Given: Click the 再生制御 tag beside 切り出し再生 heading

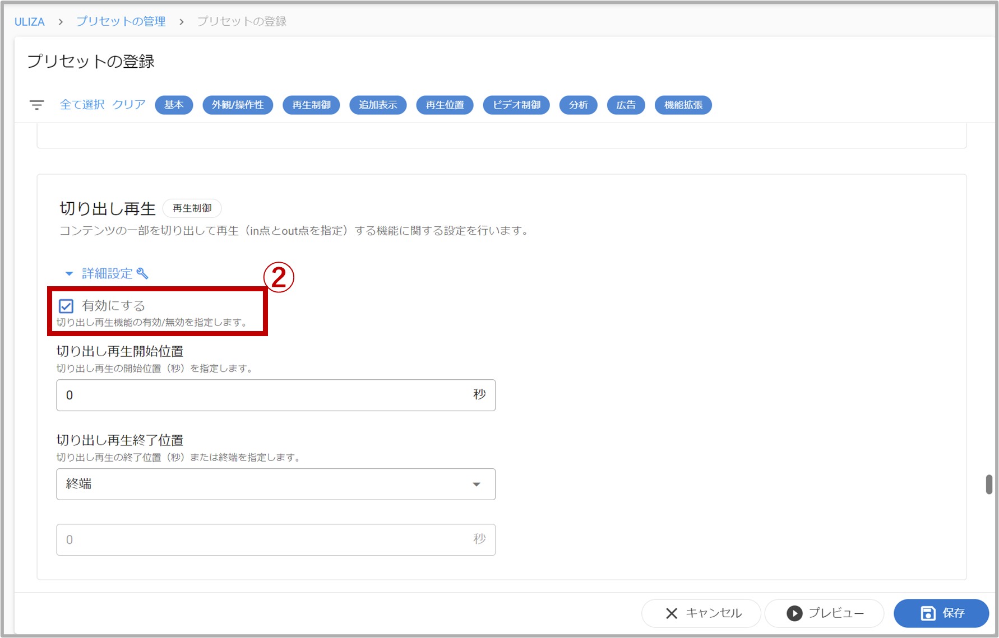Looking at the screenshot, I should (x=192, y=208).
